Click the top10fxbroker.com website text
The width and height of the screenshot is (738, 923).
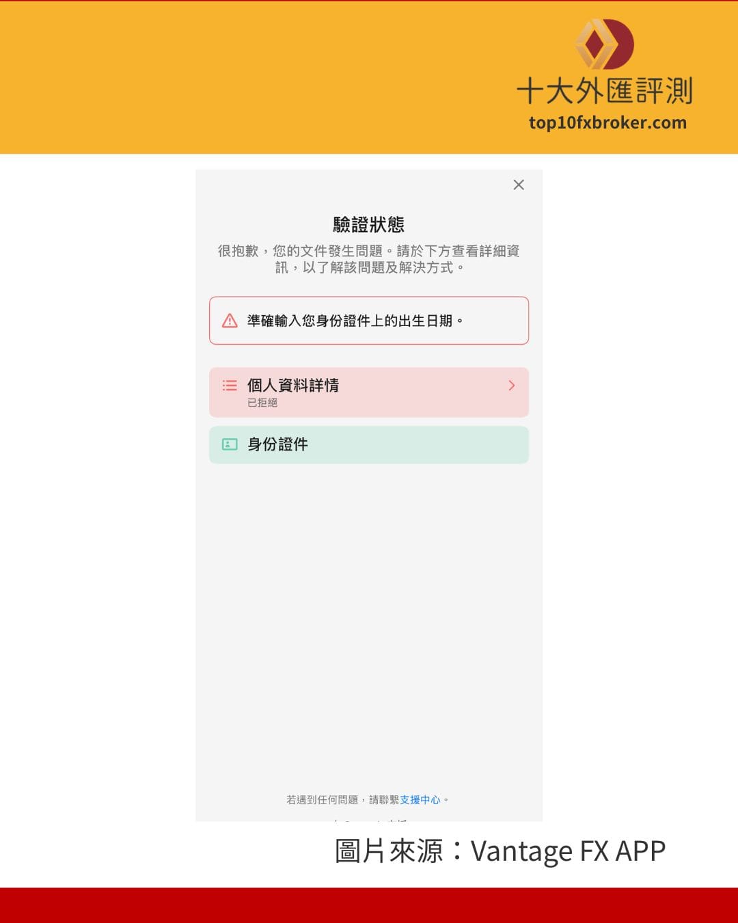click(607, 123)
